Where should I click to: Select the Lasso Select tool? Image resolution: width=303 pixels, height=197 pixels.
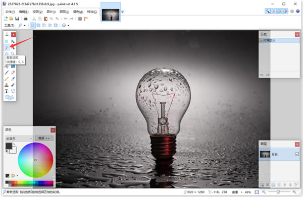click(7, 47)
